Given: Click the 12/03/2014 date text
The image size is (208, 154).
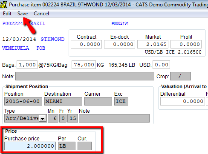Looking at the screenshot, I should pyautogui.click(x=19, y=39).
